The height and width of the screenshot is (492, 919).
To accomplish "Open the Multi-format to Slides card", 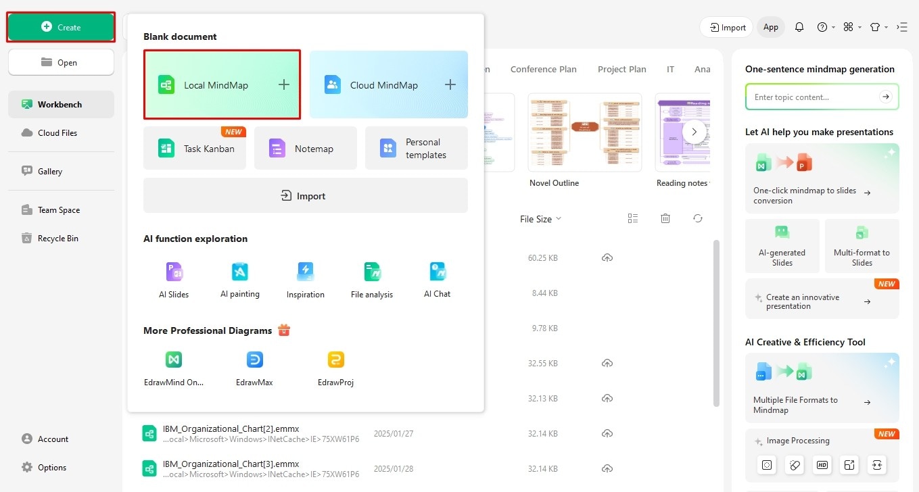I will tap(862, 245).
